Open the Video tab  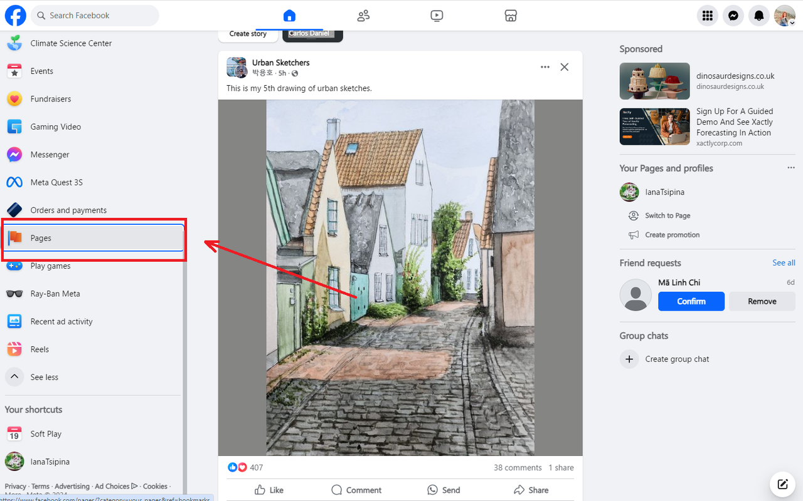tap(437, 16)
